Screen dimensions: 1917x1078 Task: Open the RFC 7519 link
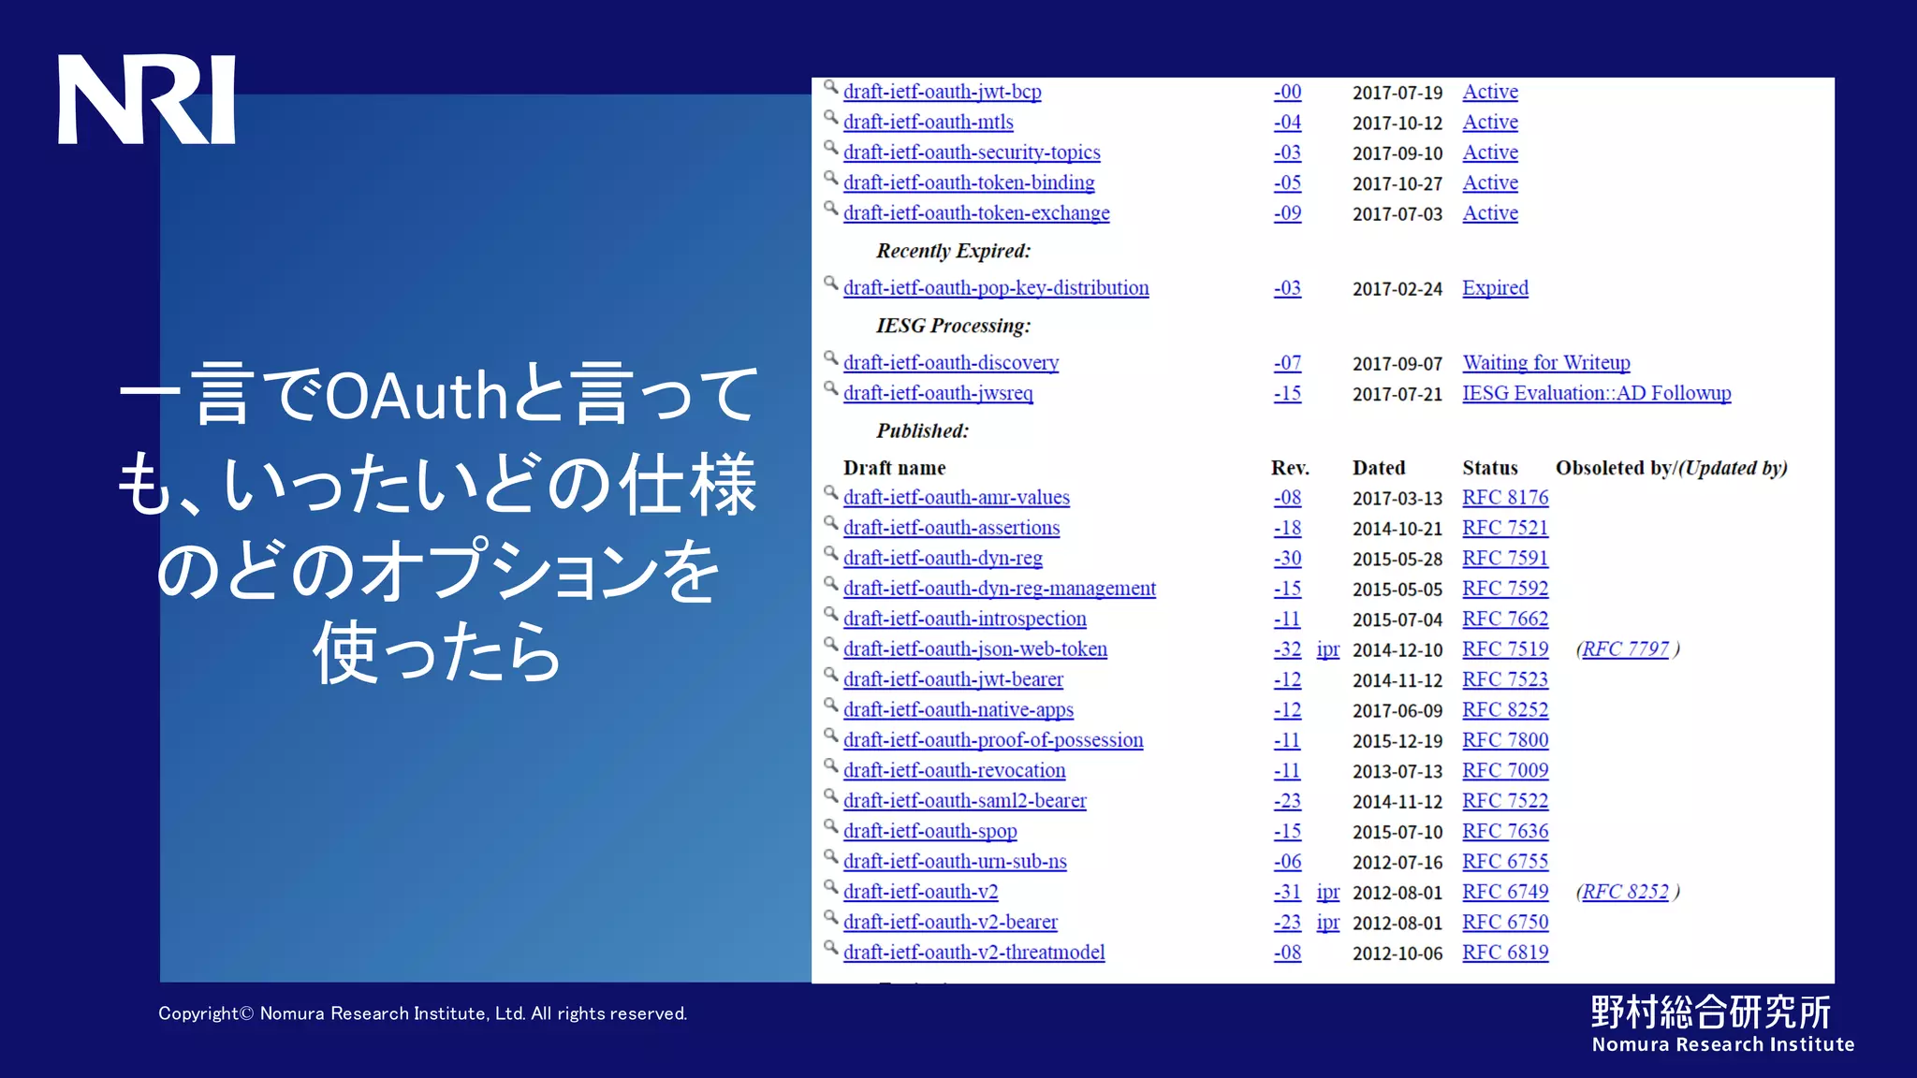click(1505, 649)
